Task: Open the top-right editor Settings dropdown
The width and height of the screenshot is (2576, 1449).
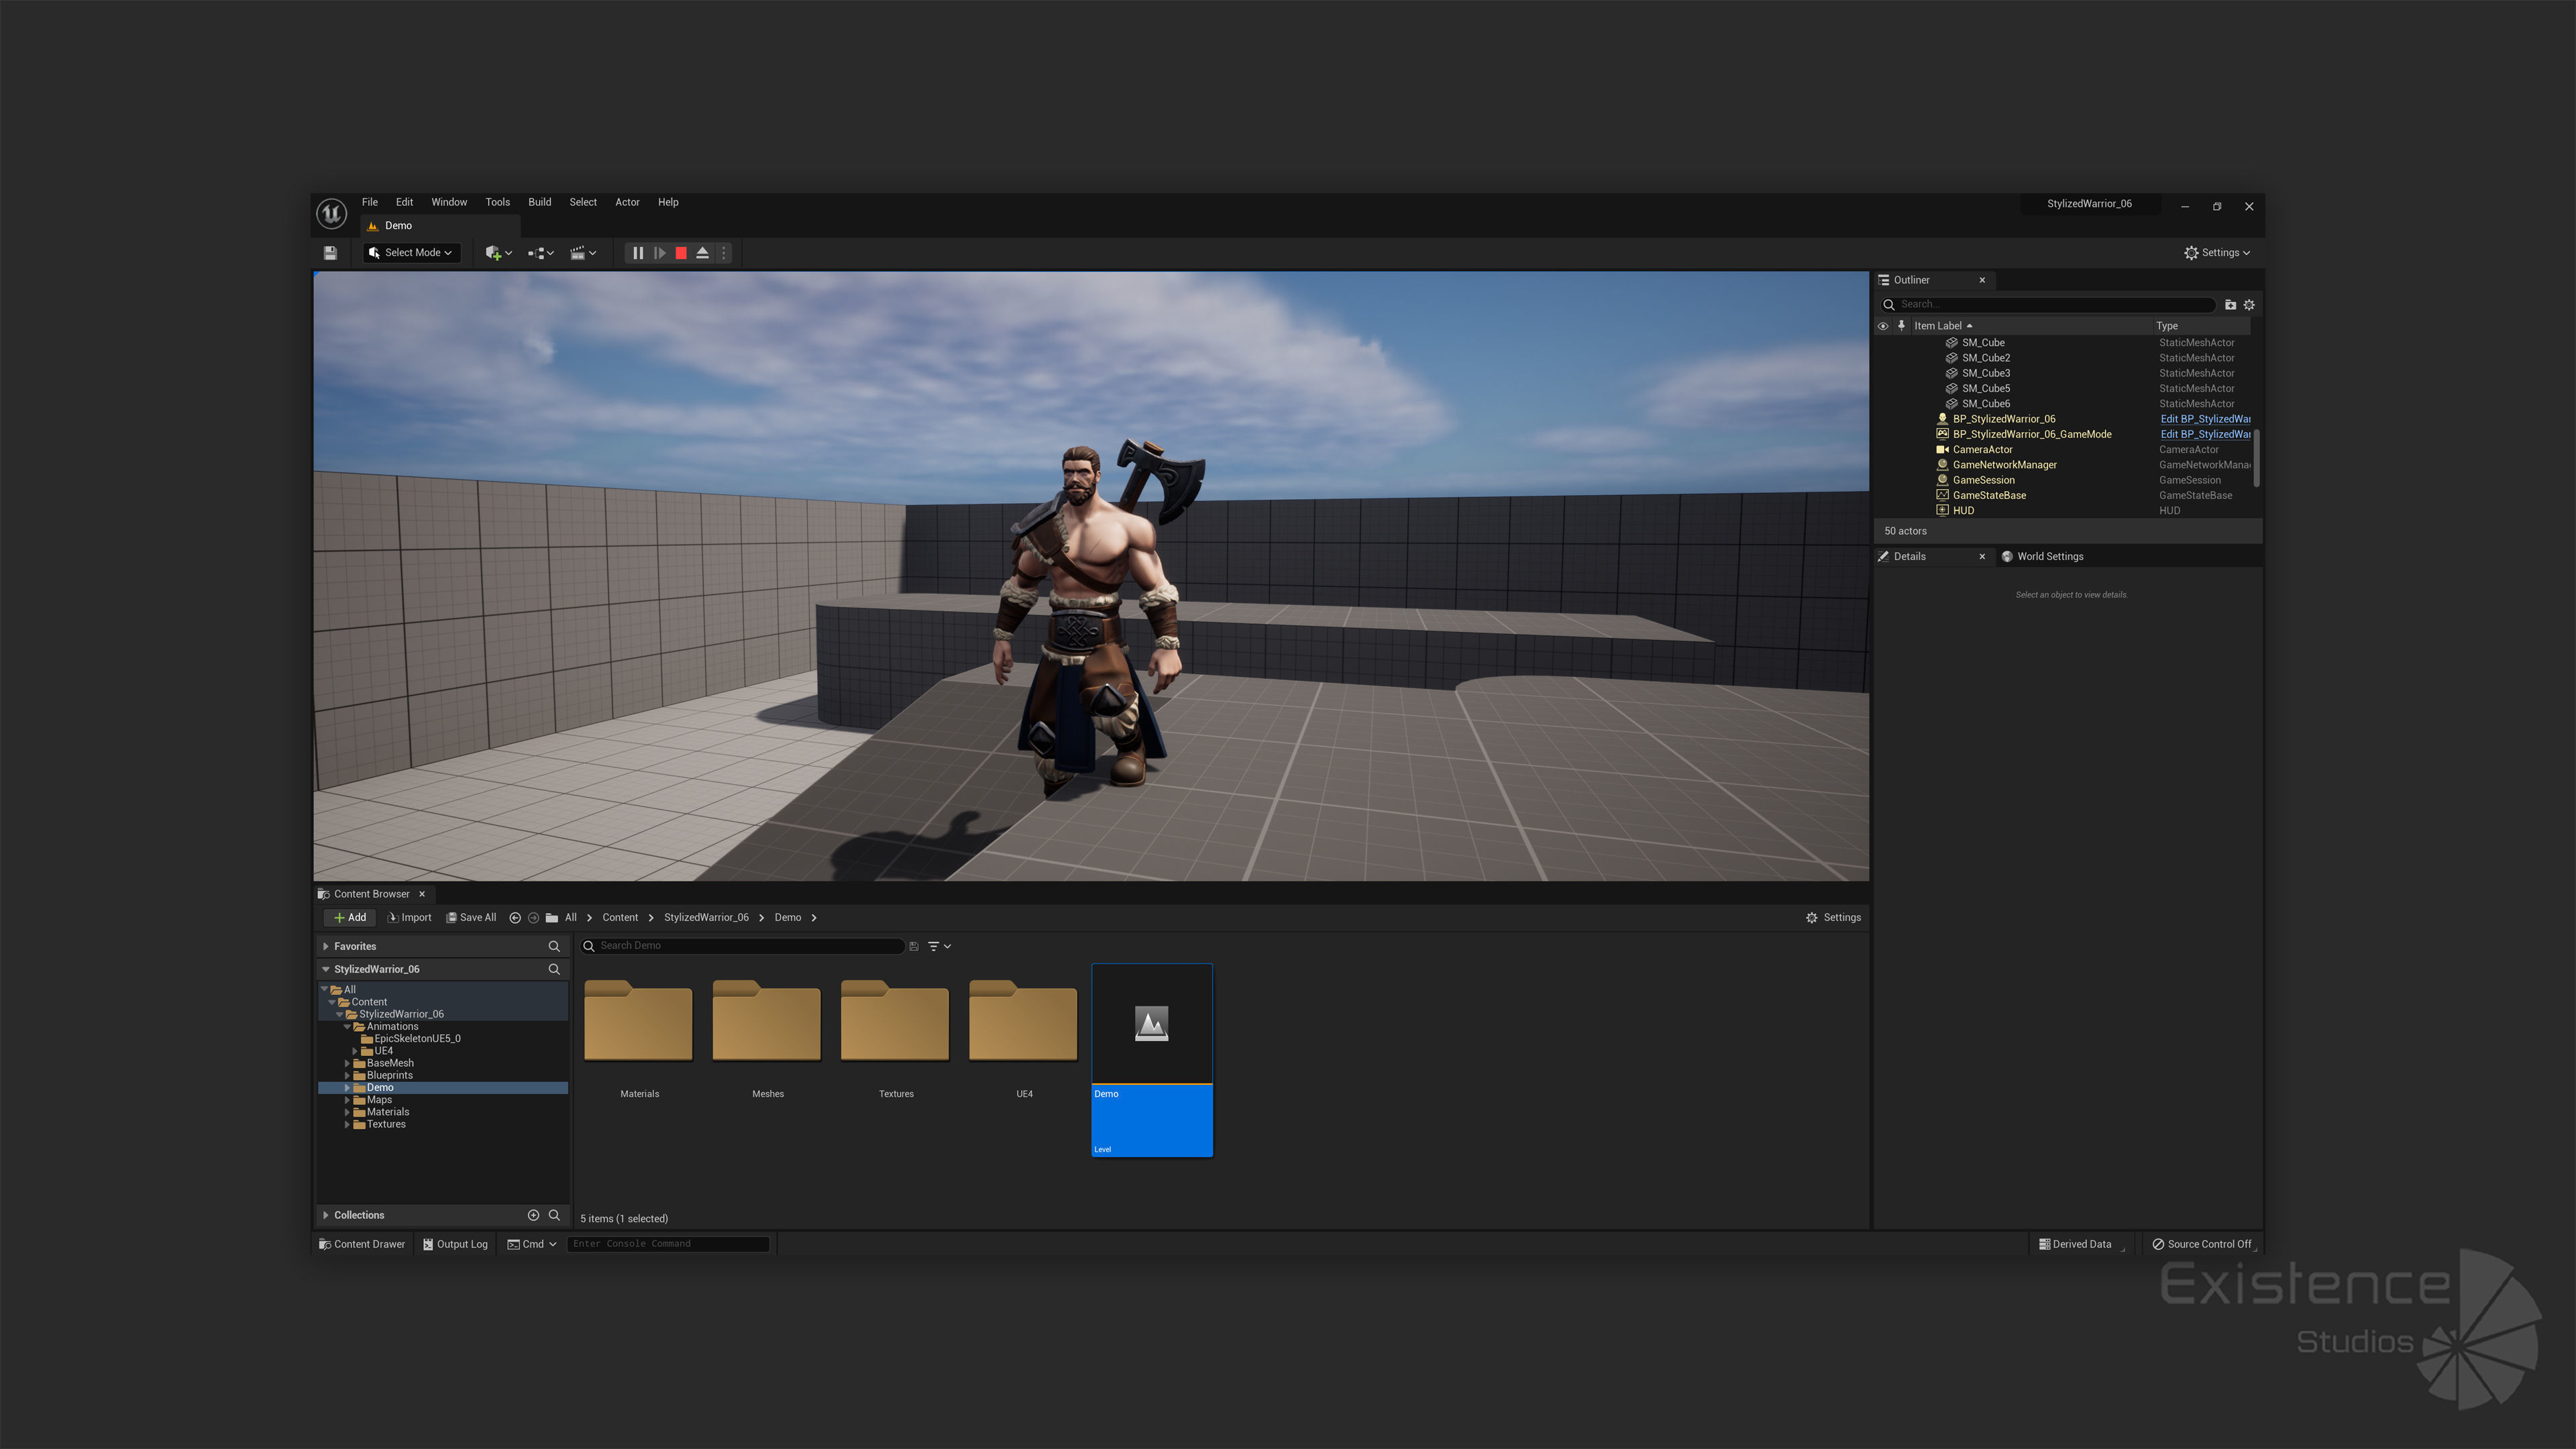Action: [x=2217, y=253]
